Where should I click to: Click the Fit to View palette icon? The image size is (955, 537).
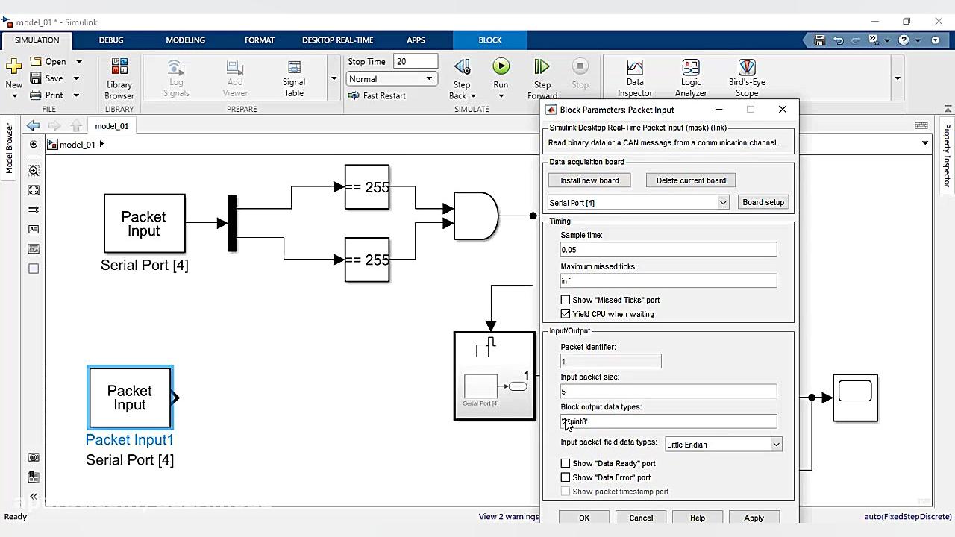[x=34, y=190]
